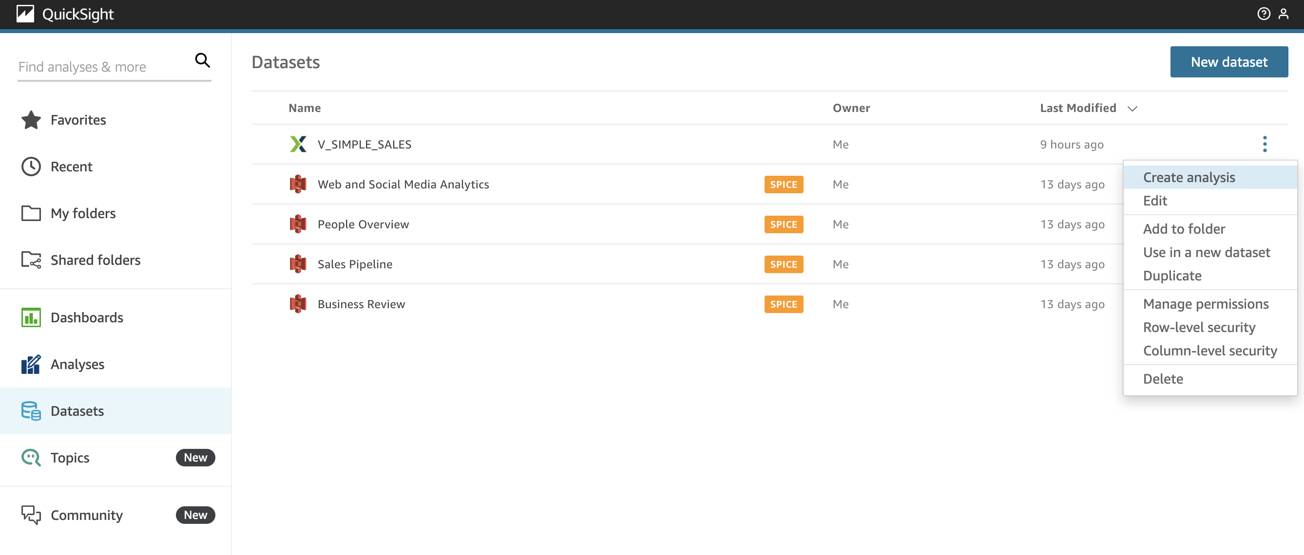Image resolution: width=1304 pixels, height=555 pixels.
Task: Click the V_SIMPLE_SALES dataset source icon
Action: point(298,144)
